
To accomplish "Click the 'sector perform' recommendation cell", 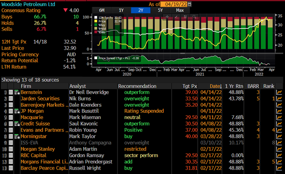I will (141, 156).
